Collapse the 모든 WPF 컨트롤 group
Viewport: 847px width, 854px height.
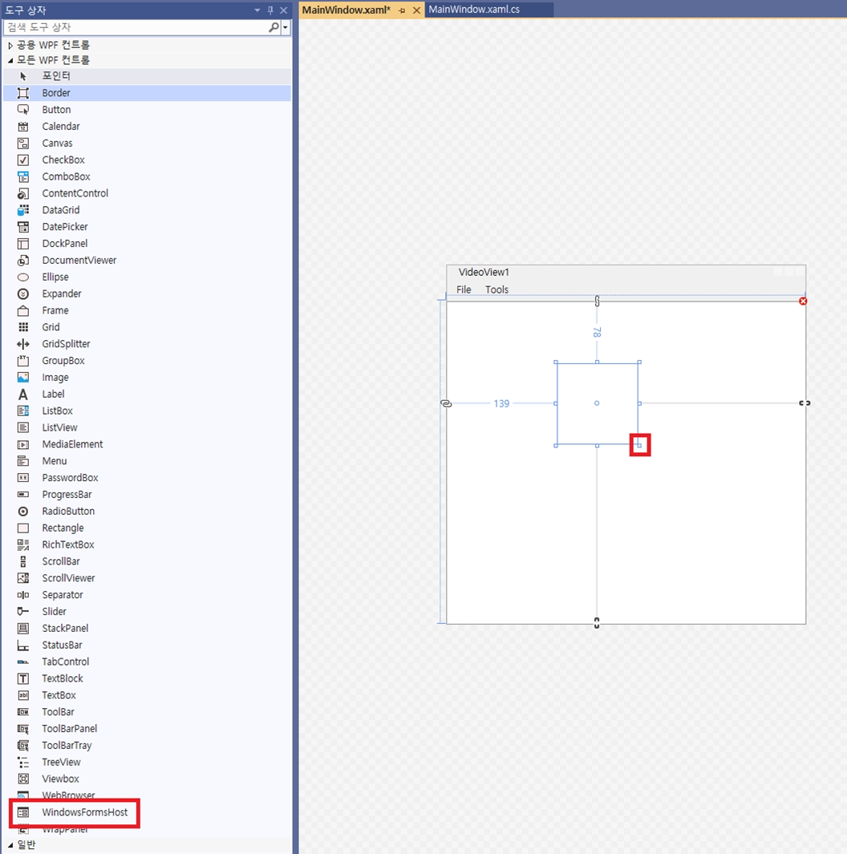10,60
